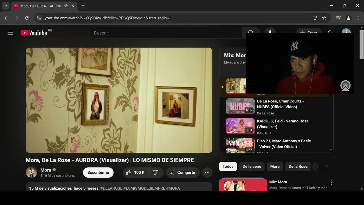Screen dimensions: 364x205
Task: Mute tab via speaker icon on tab
Action: (66, 6)
